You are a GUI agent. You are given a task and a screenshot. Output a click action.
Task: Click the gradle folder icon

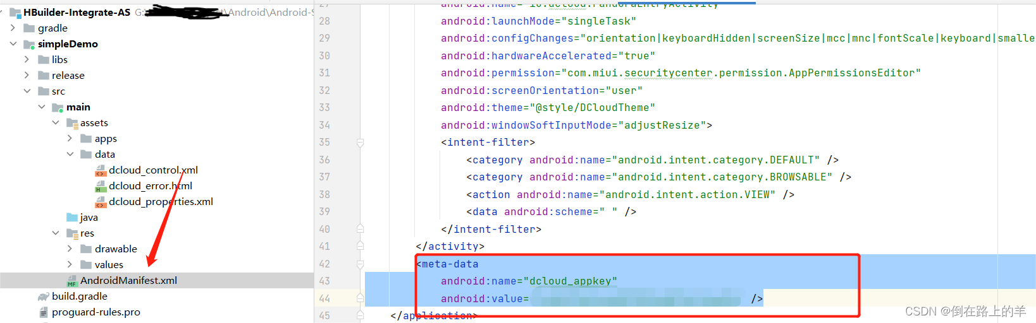pos(29,28)
